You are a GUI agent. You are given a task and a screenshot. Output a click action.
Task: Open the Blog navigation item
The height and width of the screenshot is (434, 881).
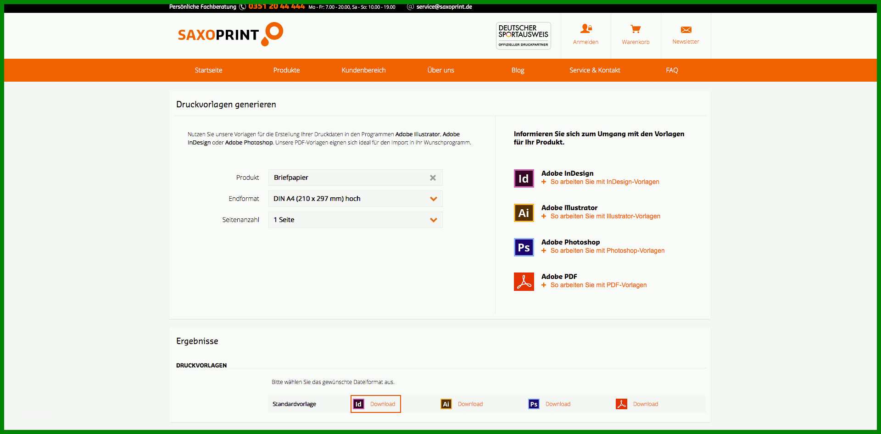[518, 70]
